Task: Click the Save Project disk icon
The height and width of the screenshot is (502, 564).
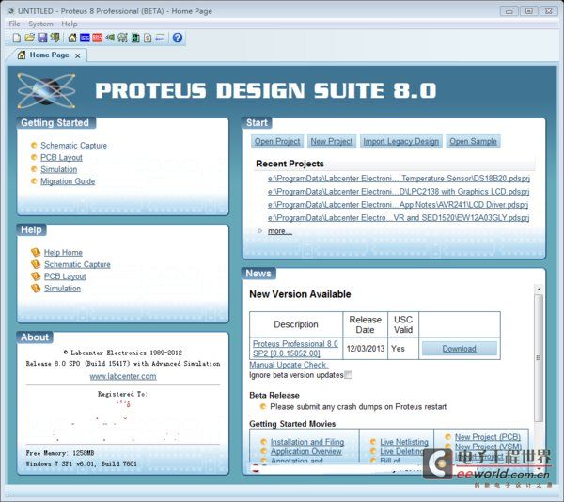Action: [x=41, y=38]
